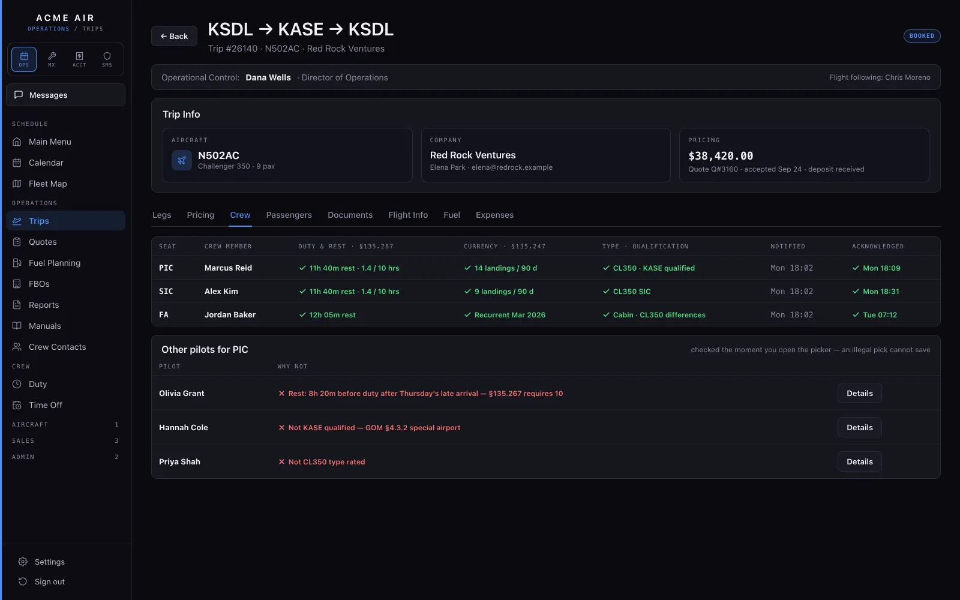960x600 pixels.
Task: Open Fuel Planning
Action: pos(66,263)
